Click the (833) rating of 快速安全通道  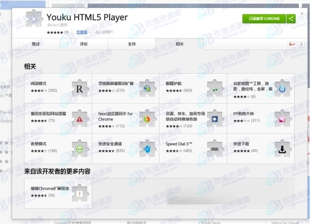[120, 151]
